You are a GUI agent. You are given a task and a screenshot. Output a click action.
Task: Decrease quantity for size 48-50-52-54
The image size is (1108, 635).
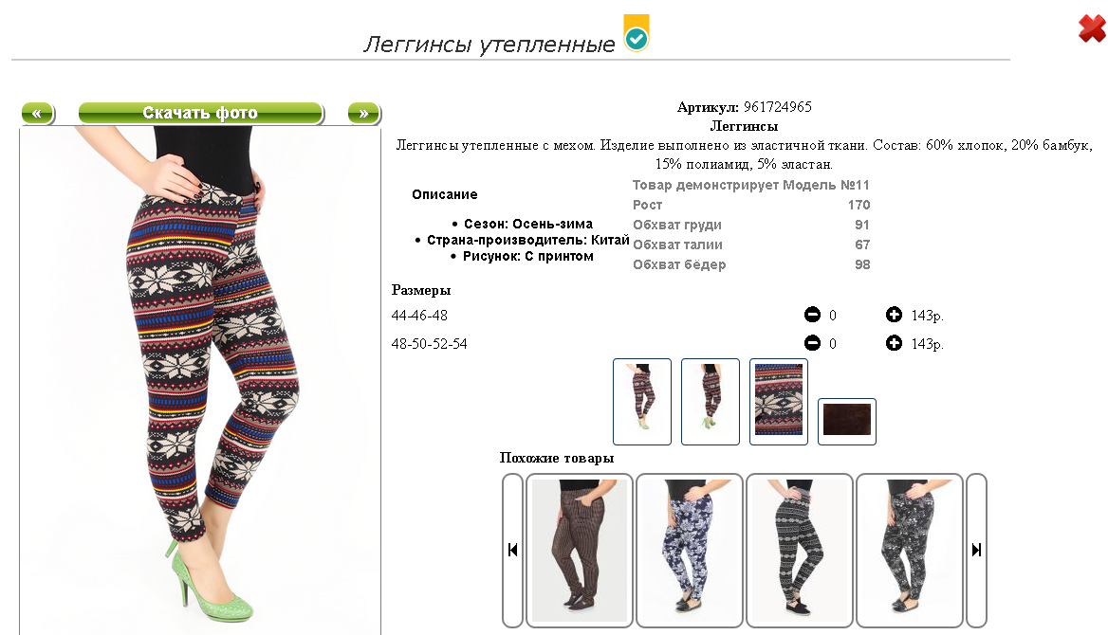(x=813, y=343)
